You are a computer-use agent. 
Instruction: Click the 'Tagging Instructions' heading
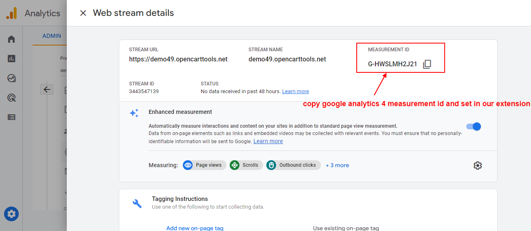point(180,199)
